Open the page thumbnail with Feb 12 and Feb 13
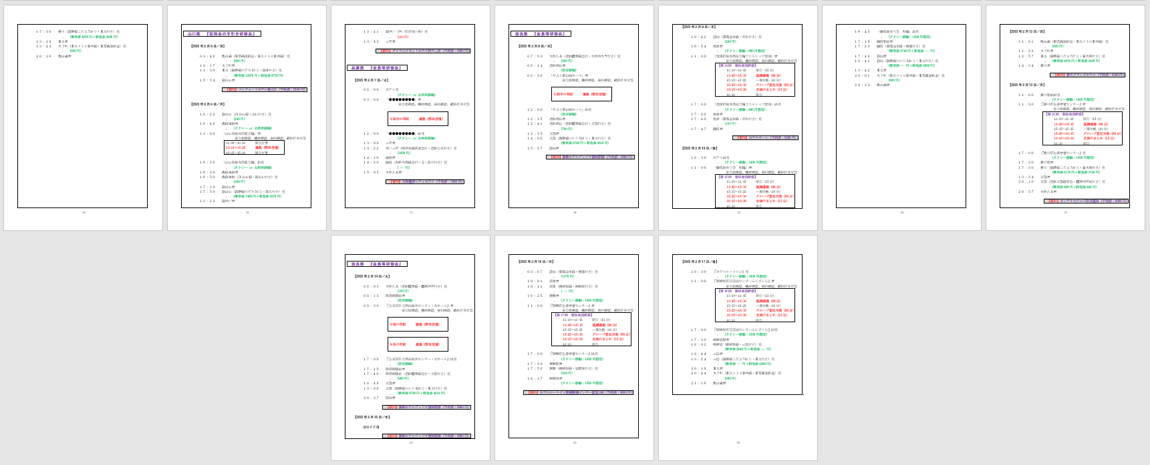The width and height of the screenshot is (1150, 465). [1065, 118]
